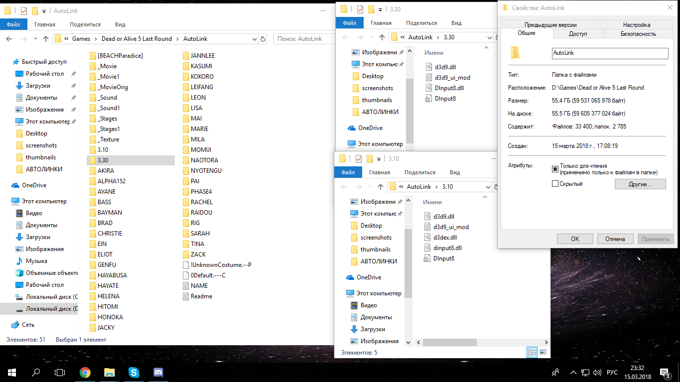Click Dead or Alive 5 Last Round breadcrumb

pyautogui.click(x=136, y=39)
